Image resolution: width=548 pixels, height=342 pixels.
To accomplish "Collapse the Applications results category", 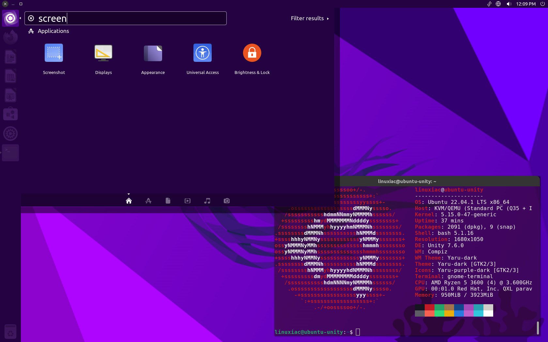I will point(49,31).
